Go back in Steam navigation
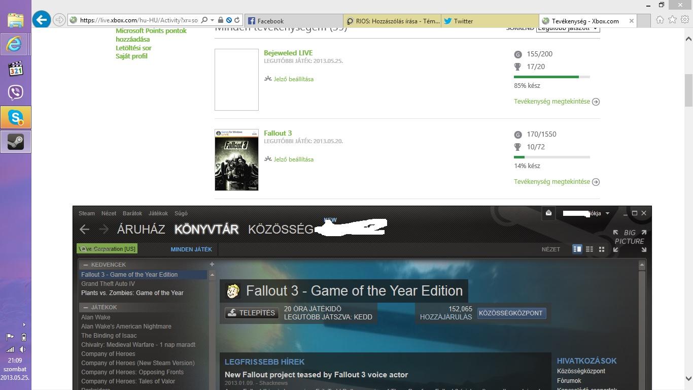Image resolution: width=693 pixels, height=390 pixels. [x=85, y=229]
